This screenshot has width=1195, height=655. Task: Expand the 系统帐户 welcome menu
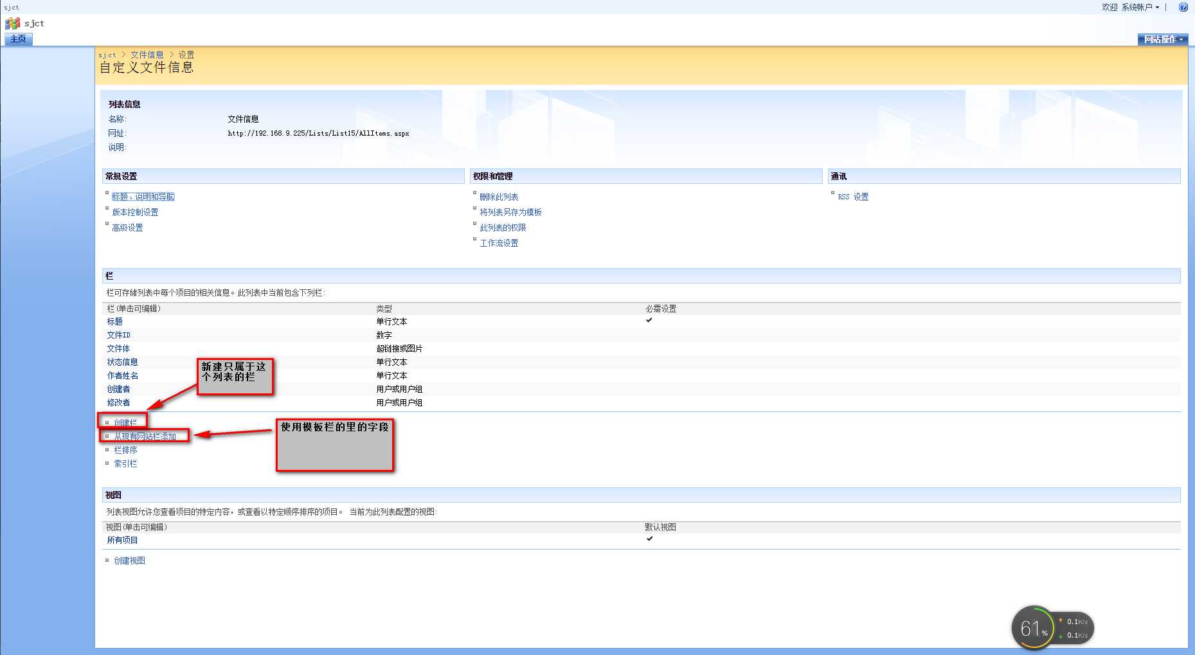1140,7
